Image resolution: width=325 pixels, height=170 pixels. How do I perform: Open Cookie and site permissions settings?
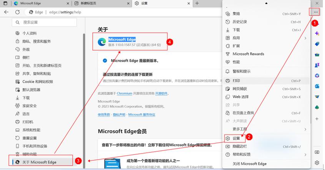(x=34, y=82)
